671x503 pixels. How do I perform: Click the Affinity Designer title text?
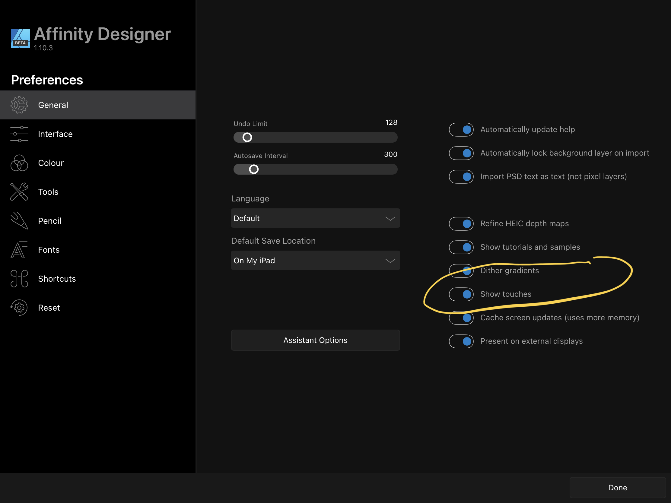(102, 34)
